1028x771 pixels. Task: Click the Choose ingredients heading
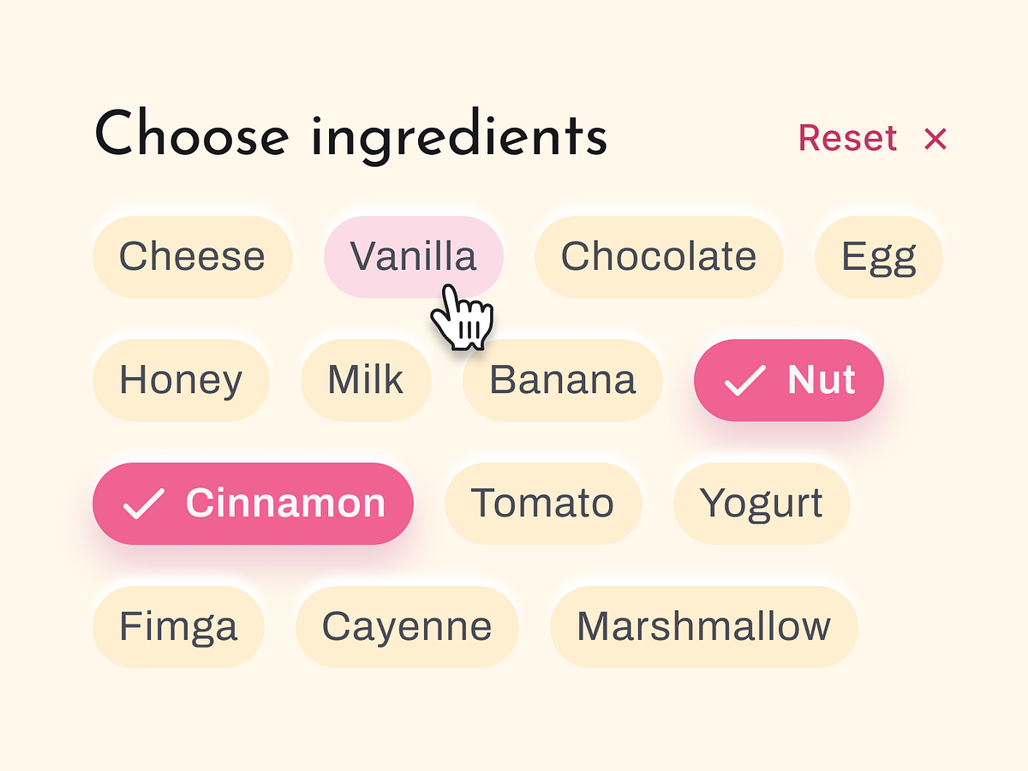353,134
